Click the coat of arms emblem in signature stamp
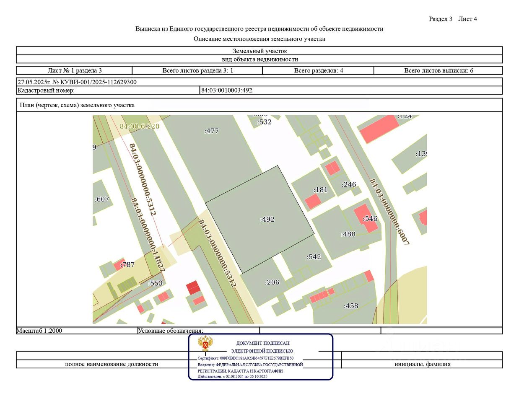This screenshot has width=519, height=401. 205,344
